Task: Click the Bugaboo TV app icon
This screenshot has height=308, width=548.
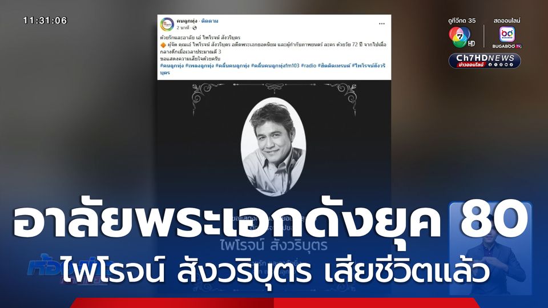Action: pos(507,35)
